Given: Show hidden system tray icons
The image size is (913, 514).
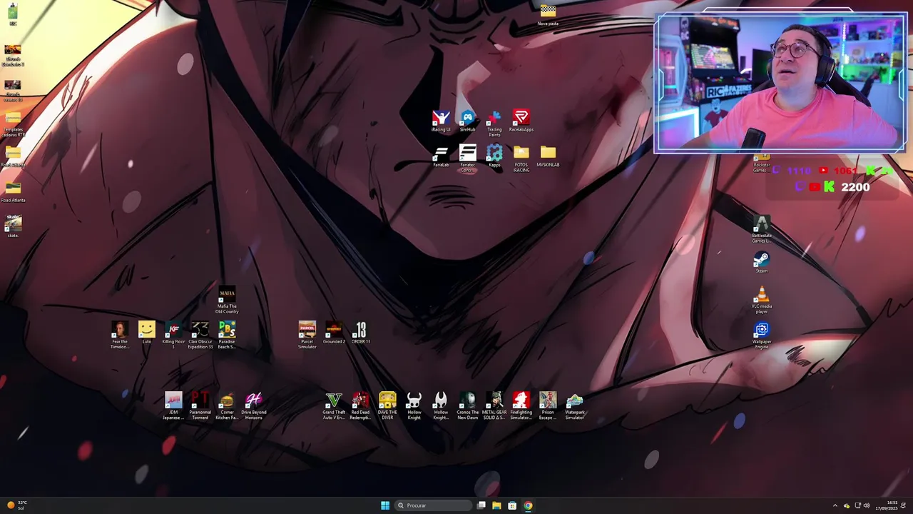Looking at the screenshot, I should coord(835,505).
